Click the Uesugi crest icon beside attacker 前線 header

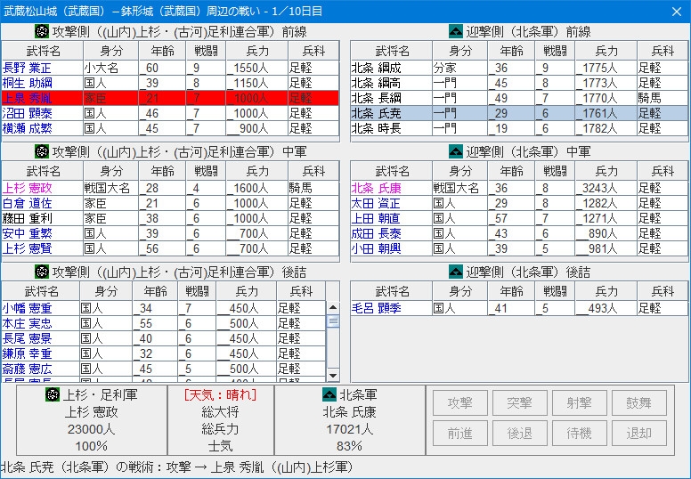click(41, 31)
